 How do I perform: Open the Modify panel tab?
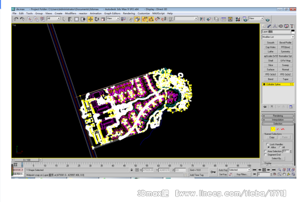(269, 26)
